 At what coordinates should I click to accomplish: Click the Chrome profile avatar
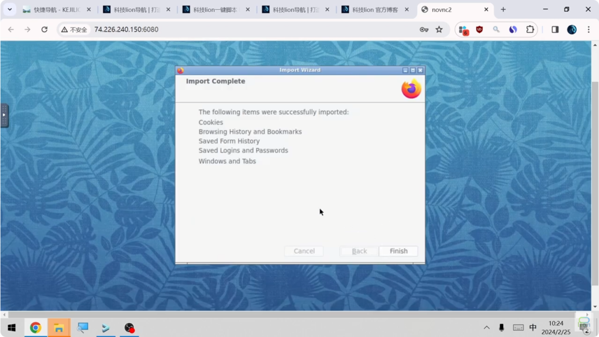[572, 29]
